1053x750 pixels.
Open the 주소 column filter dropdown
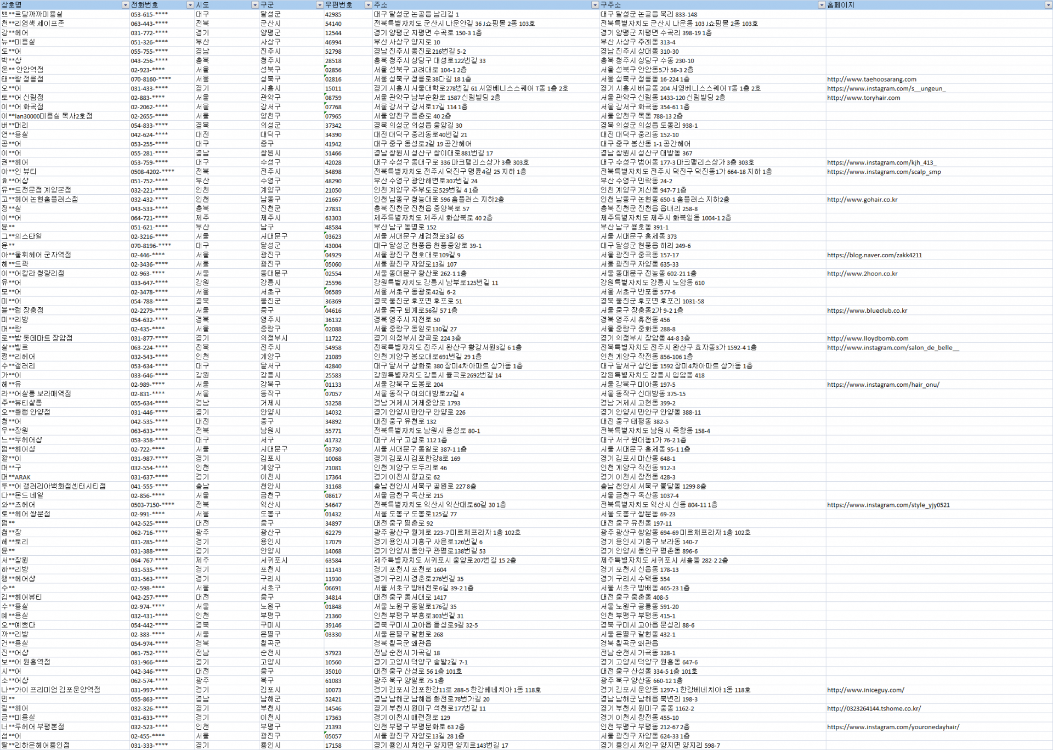[595, 5]
